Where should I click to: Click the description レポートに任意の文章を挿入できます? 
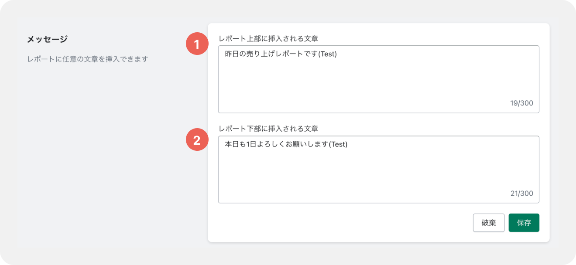88,58
